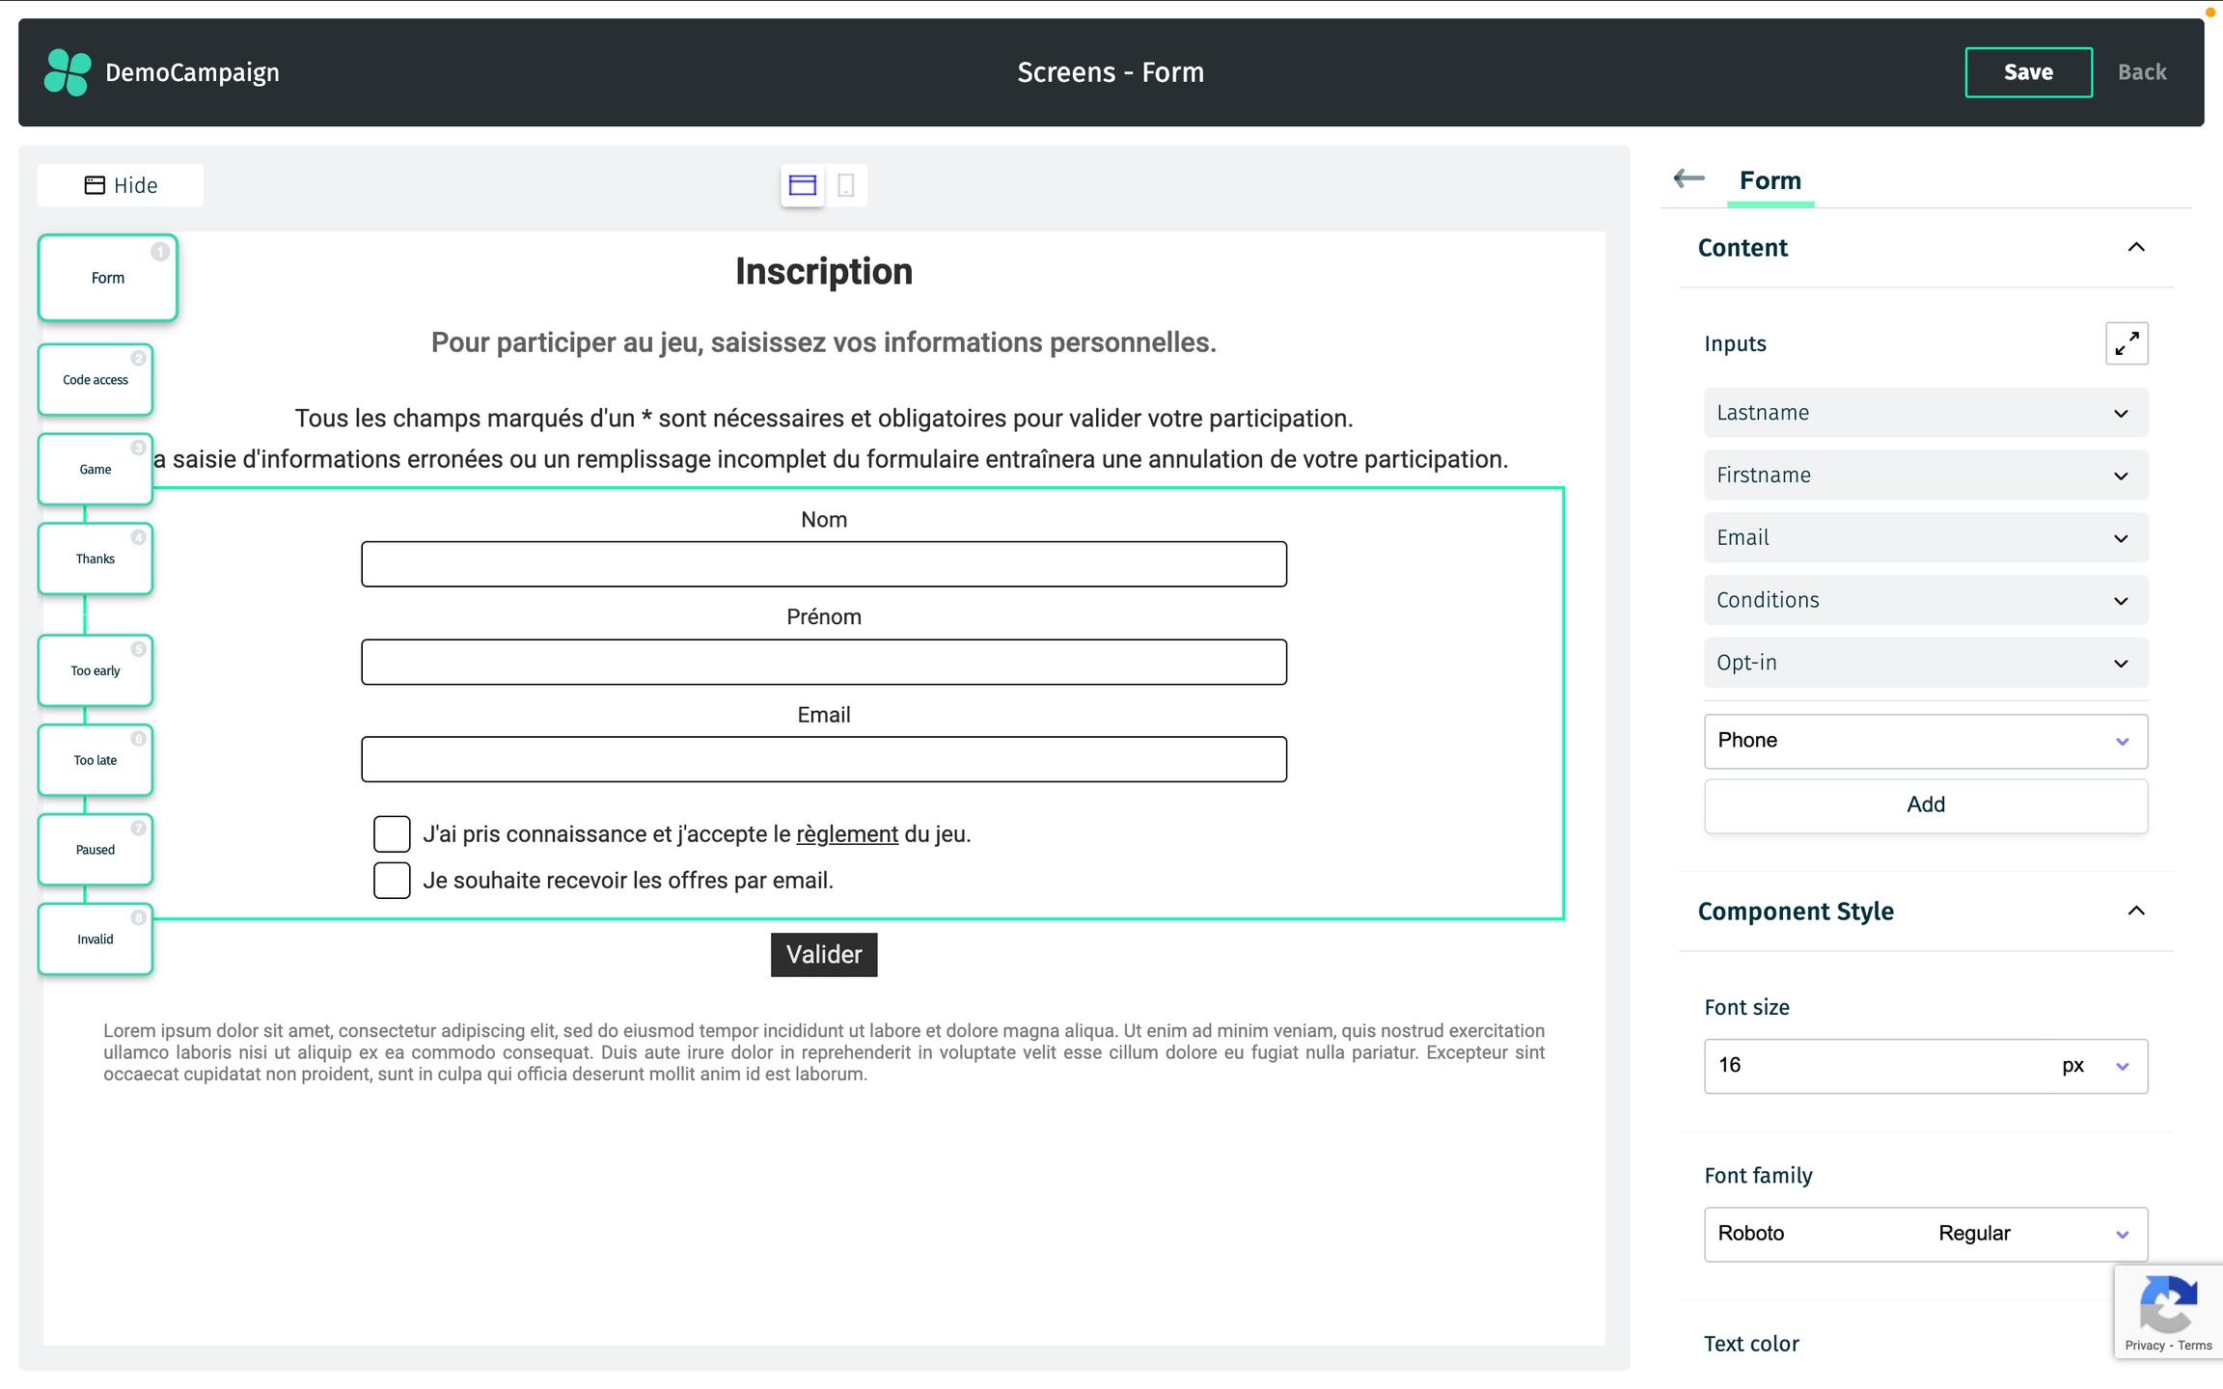Open the Form screen thumbnail
This screenshot has height=1389, width=2223.
[107, 278]
